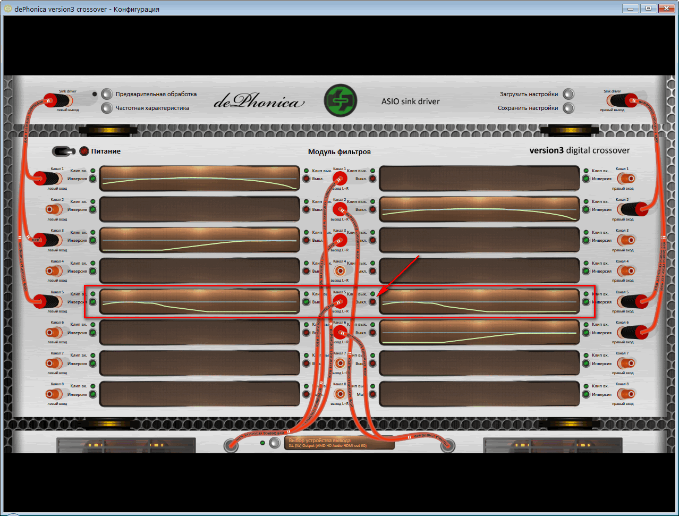The image size is (679, 516).
Task: Click Канал 7 left input jack
Action: [x=53, y=363]
